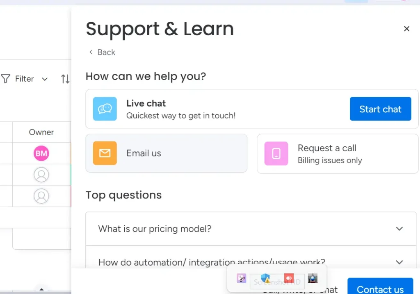This screenshot has height=294, width=420.
Task: Open the Snipping Tool from the taskbar
Action: 242,278
